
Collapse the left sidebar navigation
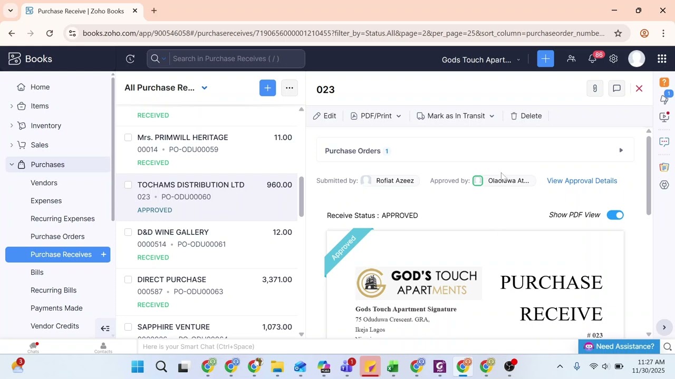pos(105,328)
